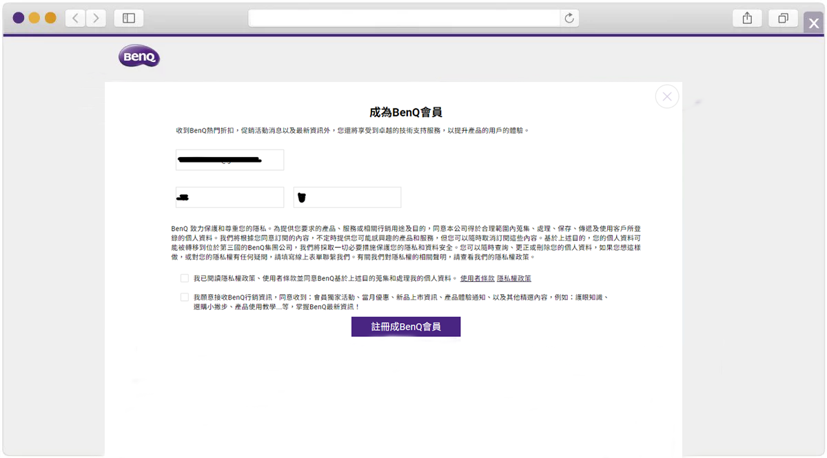Enable BenQ marketing info subscription checkbox
The width and height of the screenshot is (827, 458).
(184, 298)
